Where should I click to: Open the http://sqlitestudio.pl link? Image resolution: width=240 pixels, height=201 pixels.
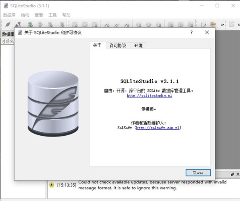pyautogui.click(x=149, y=96)
